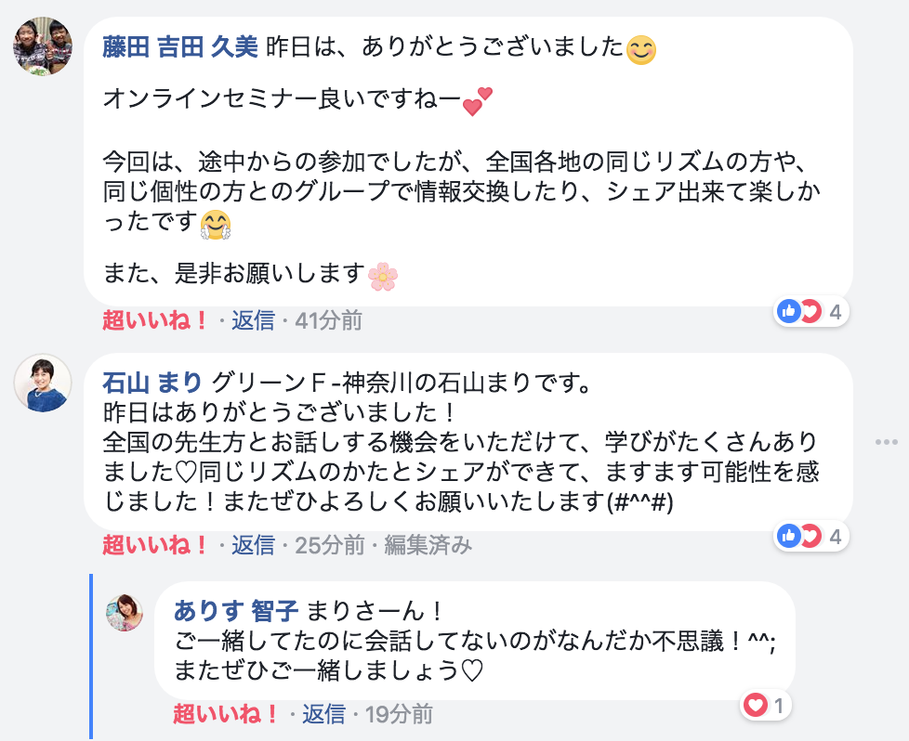
Task: Open the 25分前 timestamp link
Action: pos(329,545)
